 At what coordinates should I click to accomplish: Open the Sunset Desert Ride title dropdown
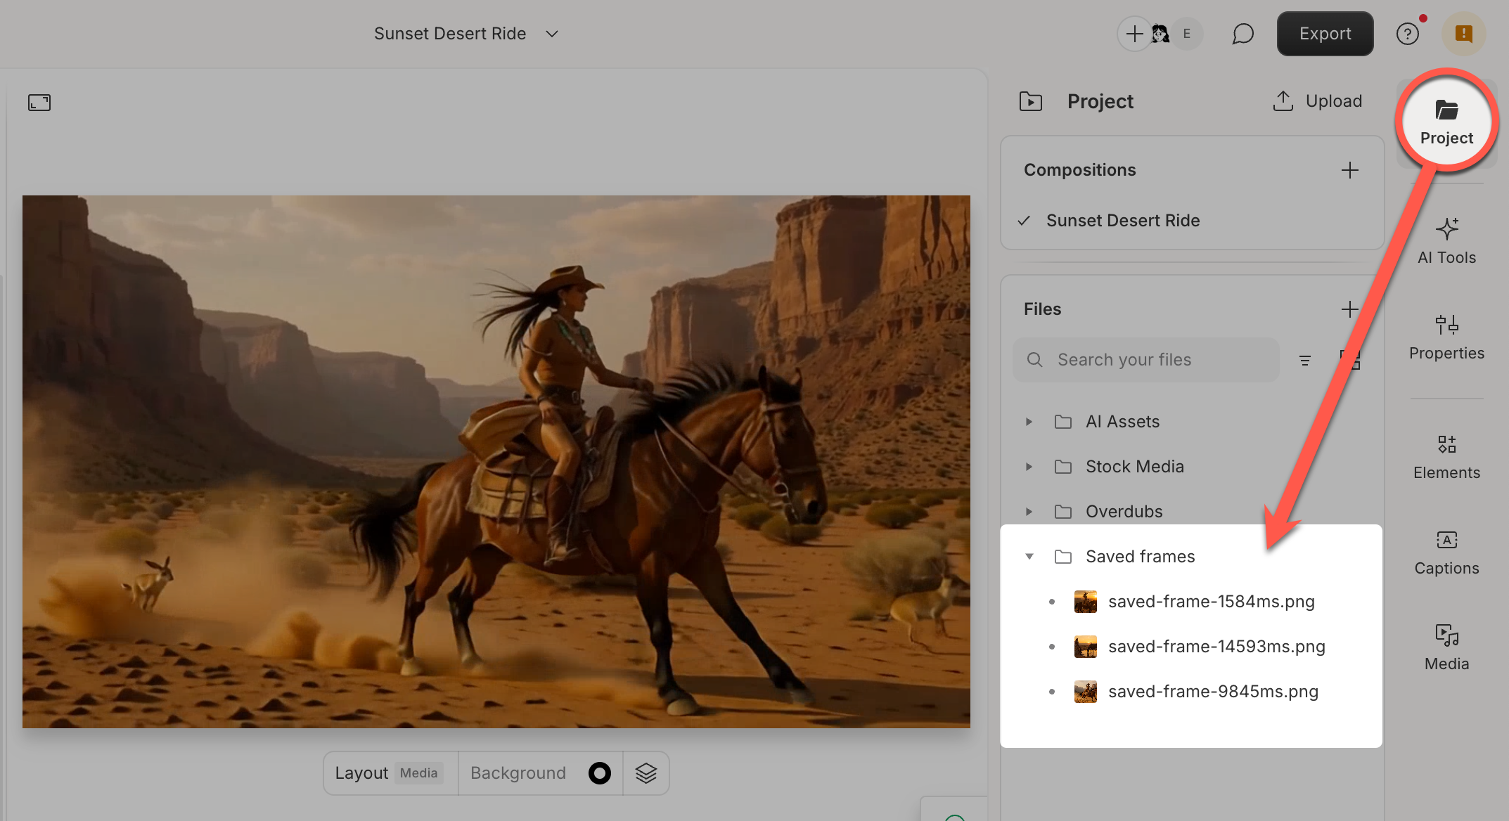551,33
